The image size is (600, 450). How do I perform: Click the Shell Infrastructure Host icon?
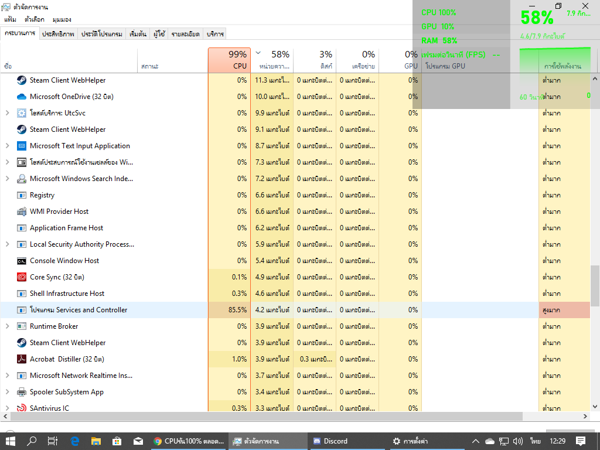22,294
